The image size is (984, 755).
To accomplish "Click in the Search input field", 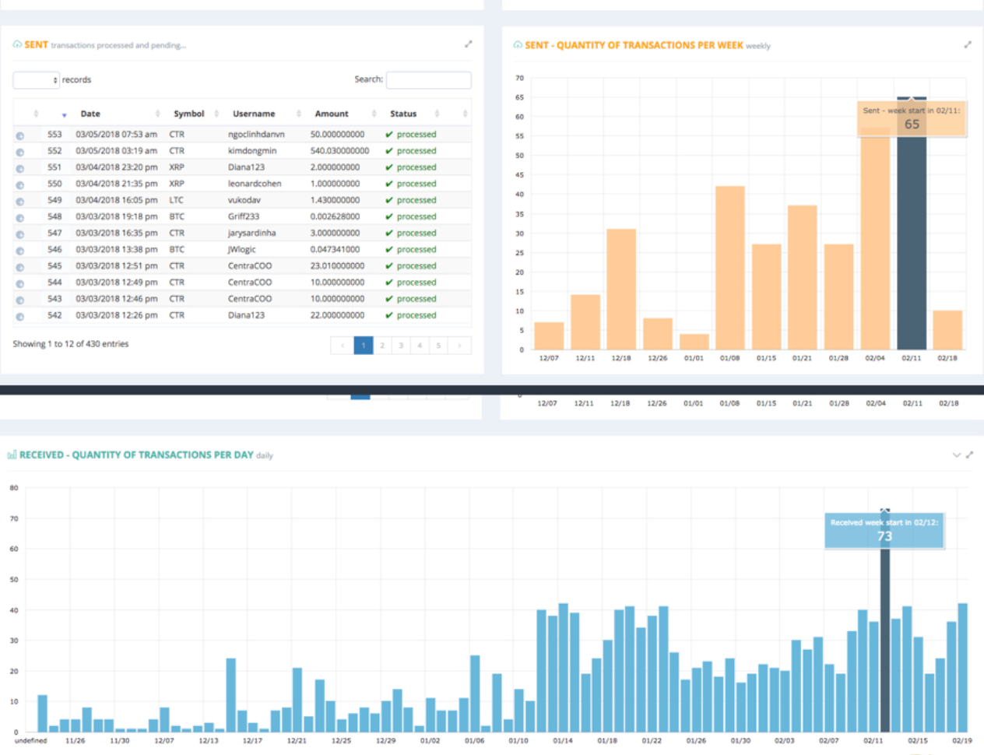I will pos(428,80).
